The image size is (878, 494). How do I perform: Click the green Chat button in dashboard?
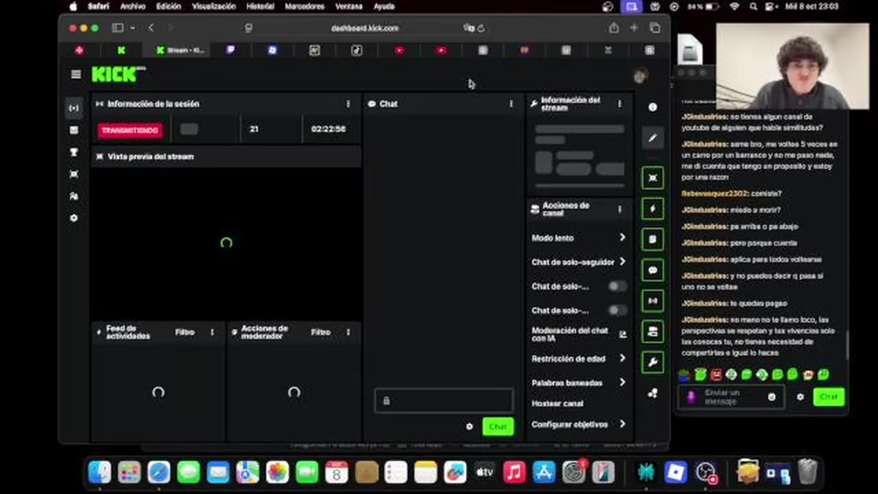(x=498, y=427)
